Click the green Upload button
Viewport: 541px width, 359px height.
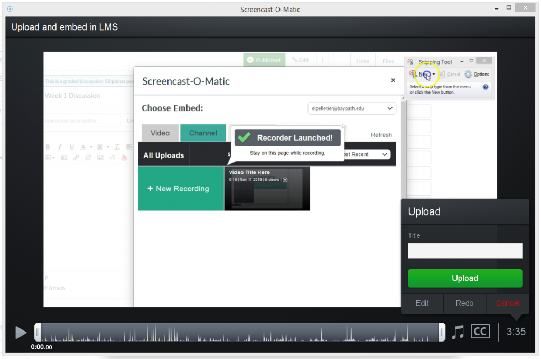click(464, 278)
